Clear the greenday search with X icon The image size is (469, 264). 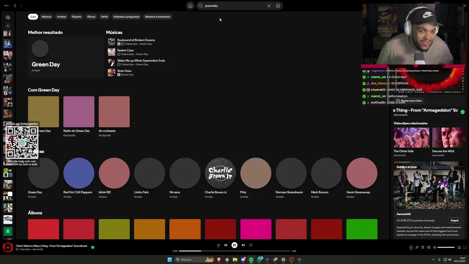pyautogui.click(x=269, y=6)
